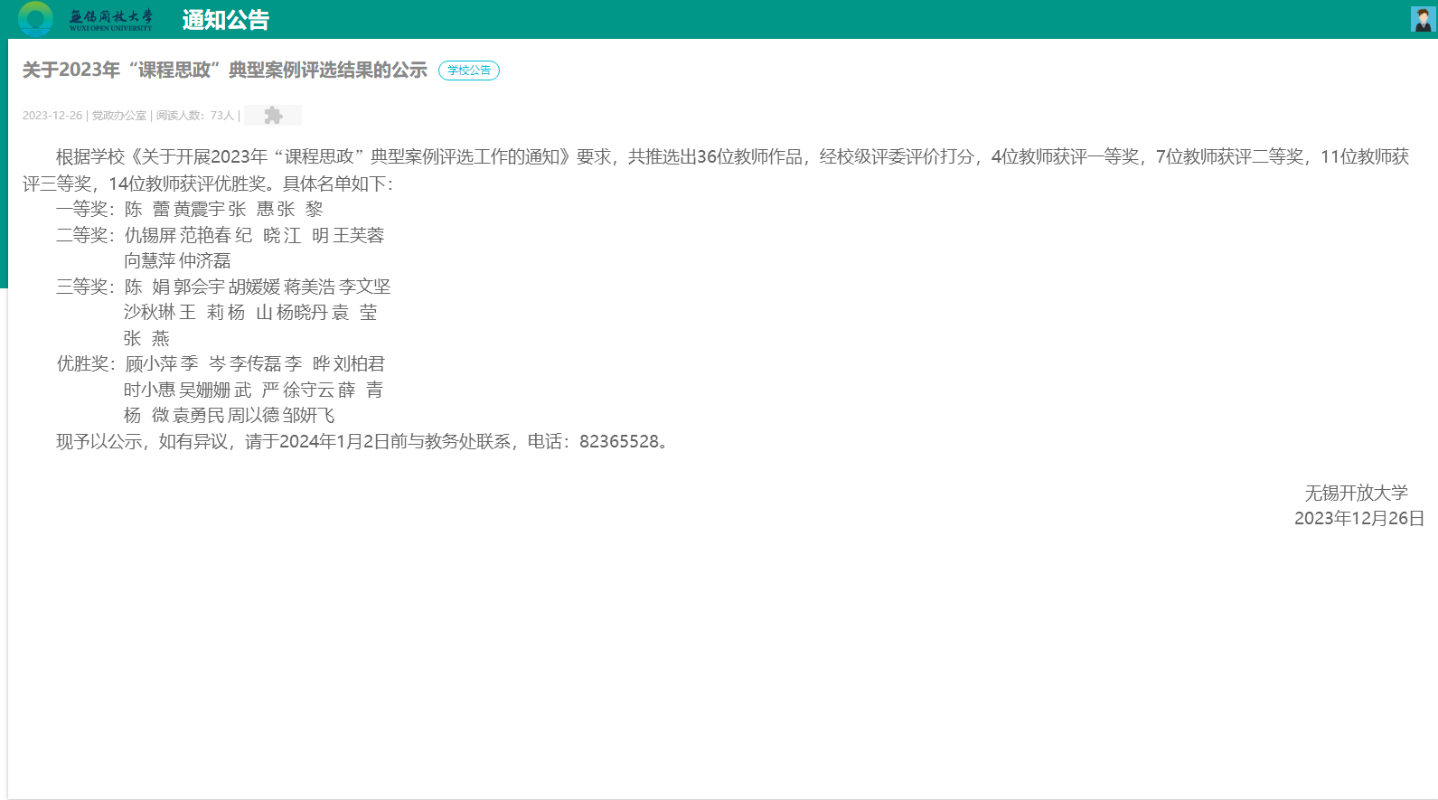Click the 阅读人数 73人 read count

194,116
